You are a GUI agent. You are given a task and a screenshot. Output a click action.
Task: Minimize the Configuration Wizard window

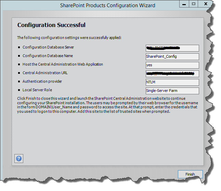pyautogui.click(x=184, y=4)
